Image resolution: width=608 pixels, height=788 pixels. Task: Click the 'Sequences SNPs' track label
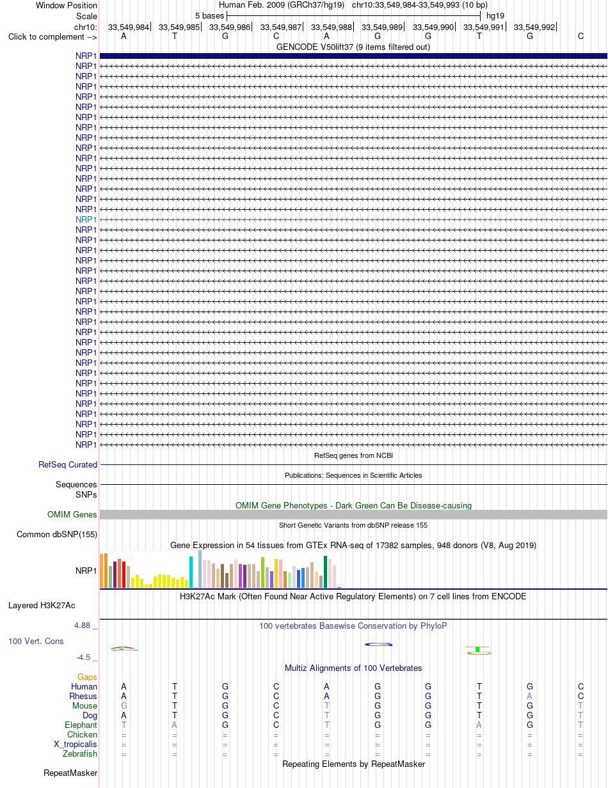[76, 489]
